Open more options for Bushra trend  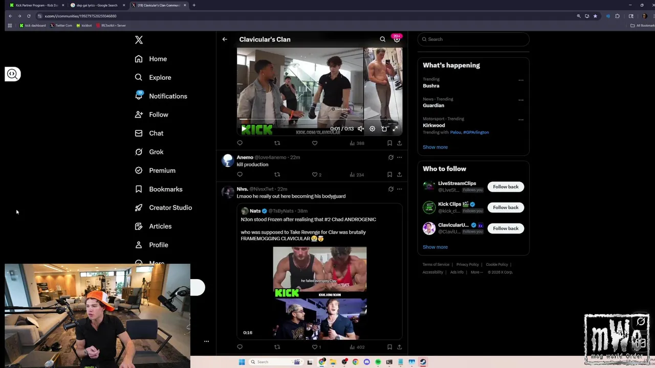point(521,80)
